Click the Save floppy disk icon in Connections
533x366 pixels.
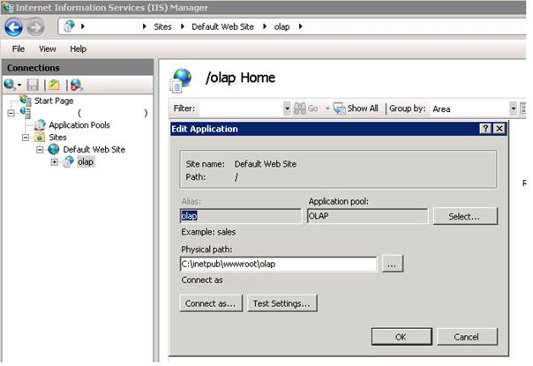point(33,85)
